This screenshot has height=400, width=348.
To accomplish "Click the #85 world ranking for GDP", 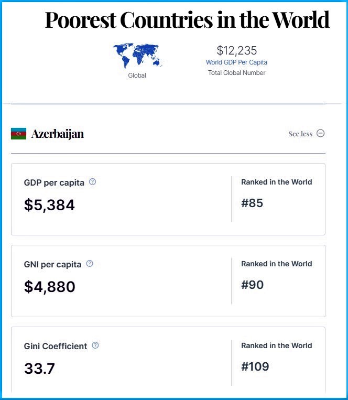I will pyautogui.click(x=252, y=203).
